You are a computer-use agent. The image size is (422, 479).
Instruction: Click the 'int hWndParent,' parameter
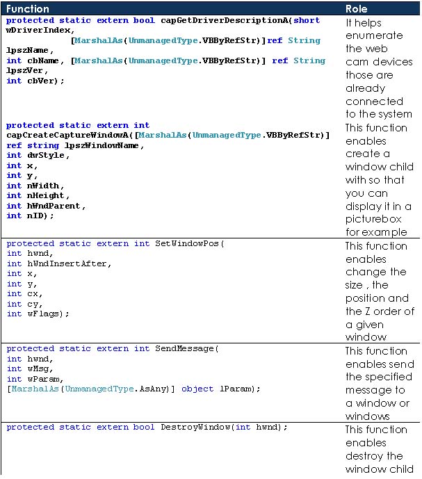tap(46, 206)
